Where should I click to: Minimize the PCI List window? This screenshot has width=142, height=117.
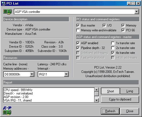[x=129, y=3]
